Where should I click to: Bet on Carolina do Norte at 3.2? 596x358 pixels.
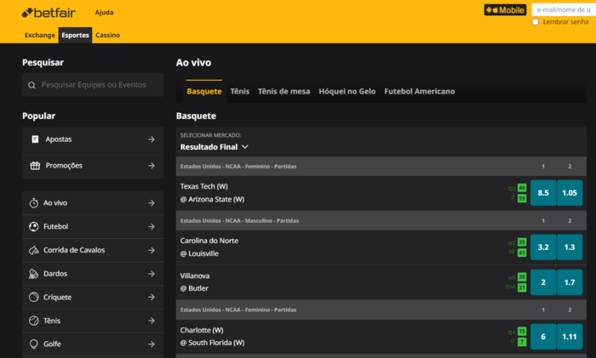coord(543,247)
